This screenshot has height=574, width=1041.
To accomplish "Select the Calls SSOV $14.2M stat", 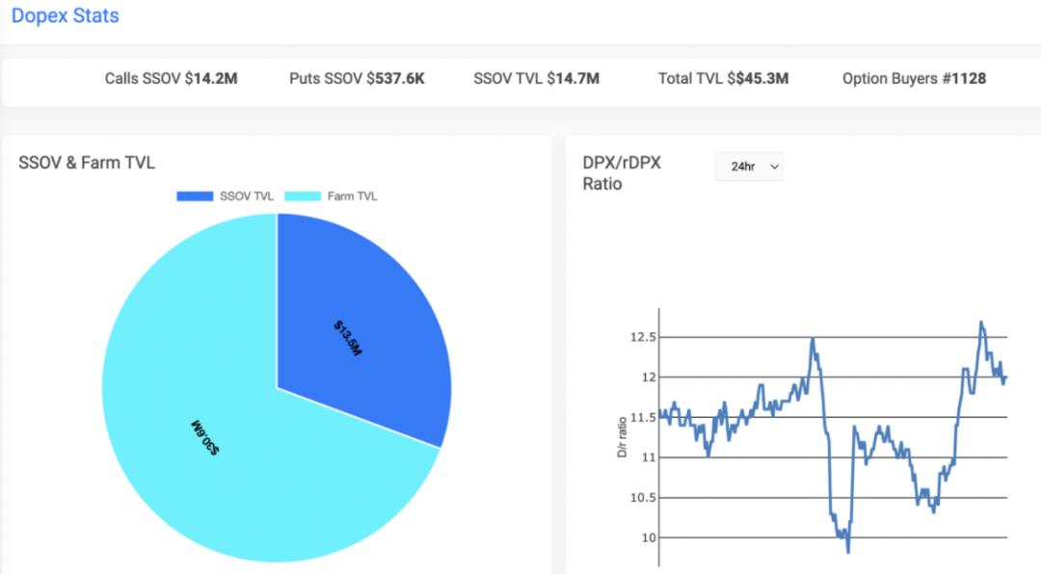I will point(171,79).
